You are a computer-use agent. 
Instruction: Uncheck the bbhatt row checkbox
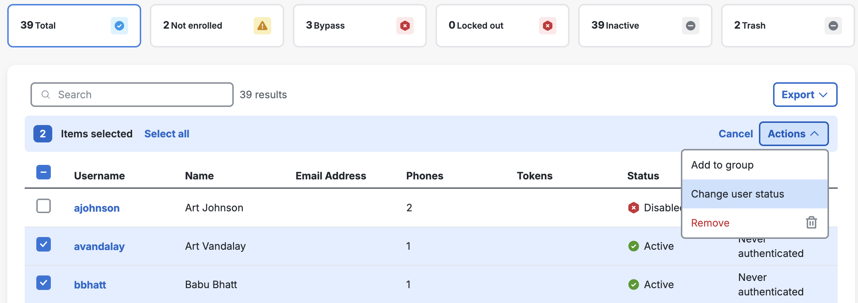[x=43, y=283]
